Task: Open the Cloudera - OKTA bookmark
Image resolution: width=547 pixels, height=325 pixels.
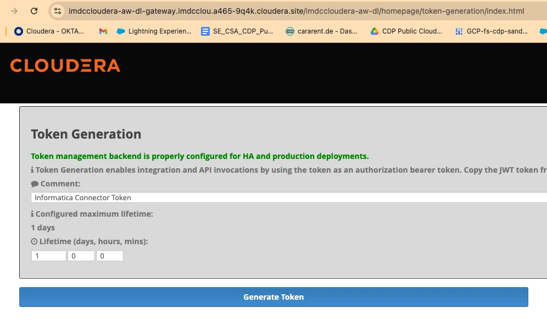Action: click(49, 31)
